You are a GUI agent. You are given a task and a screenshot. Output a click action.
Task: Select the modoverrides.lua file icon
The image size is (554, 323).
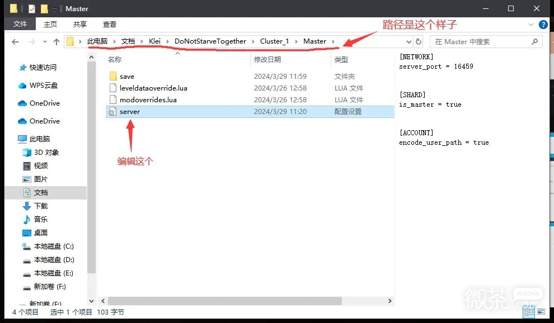[x=113, y=99]
